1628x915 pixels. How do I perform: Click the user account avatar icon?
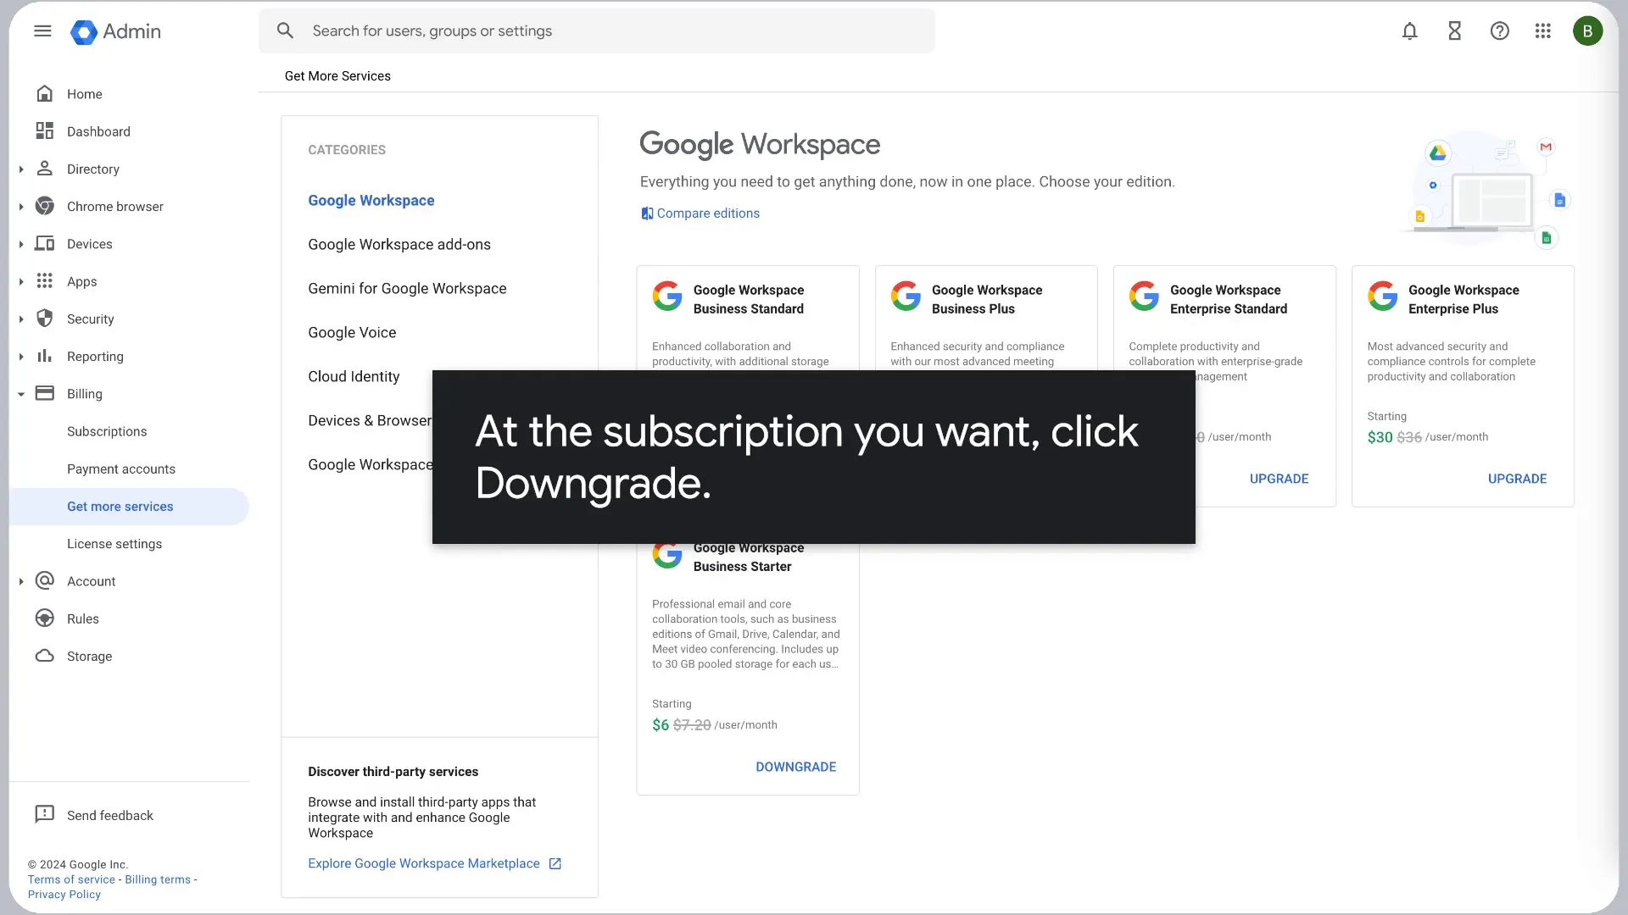tap(1586, 30)
